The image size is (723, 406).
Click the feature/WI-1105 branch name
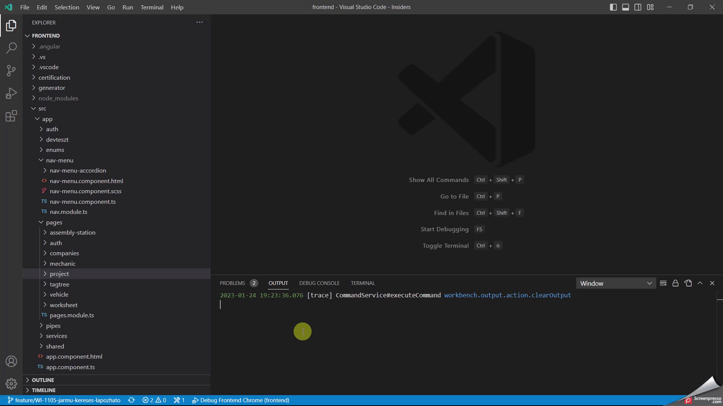pyautogui.click(x=64, y=400)
